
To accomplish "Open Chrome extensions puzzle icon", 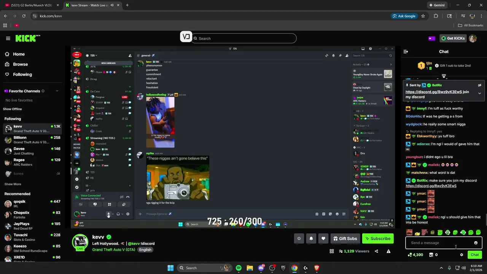I will click(x=436, y=16).
